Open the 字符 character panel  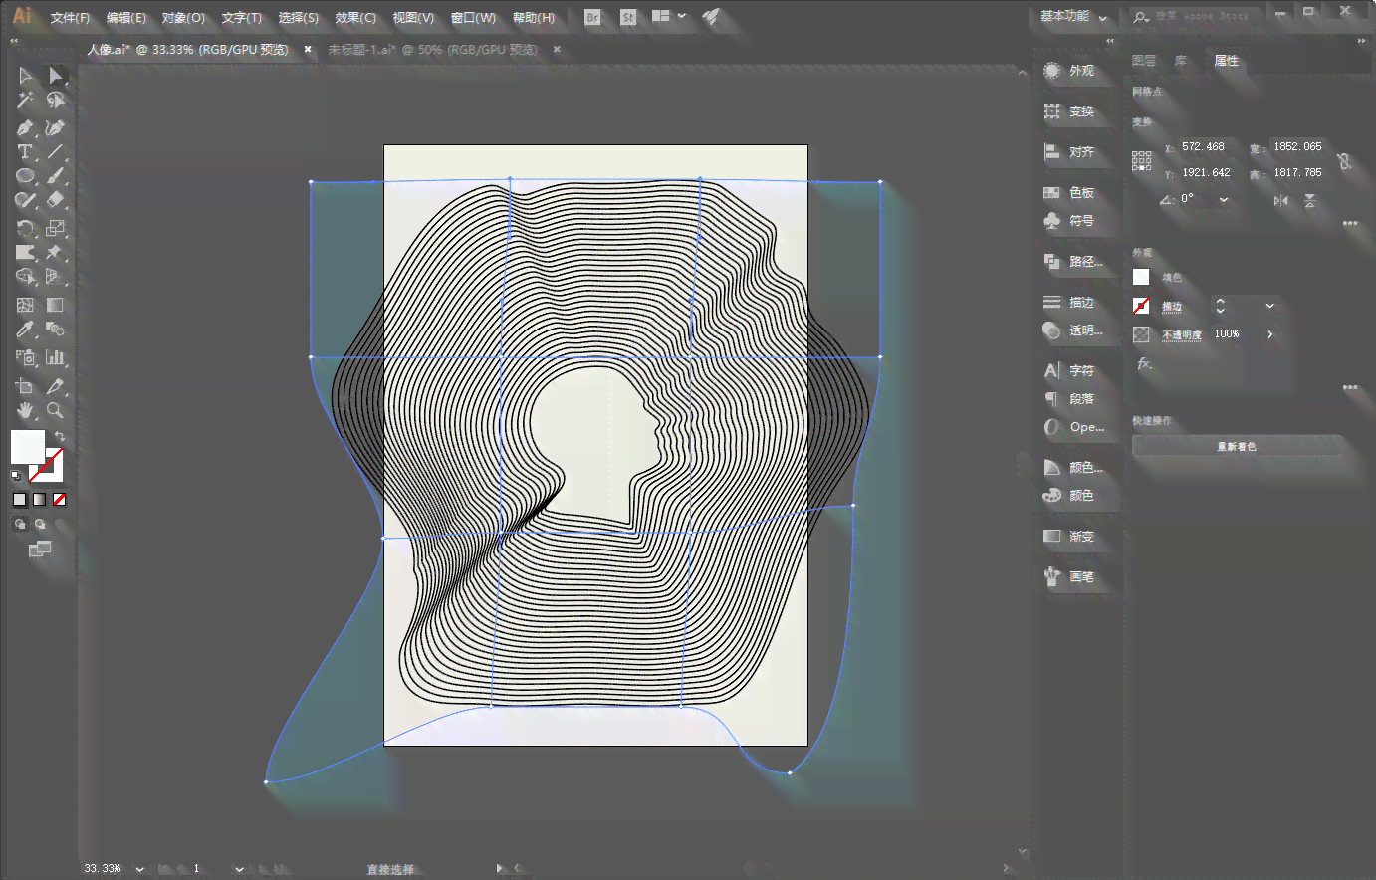coord(1069,370)
